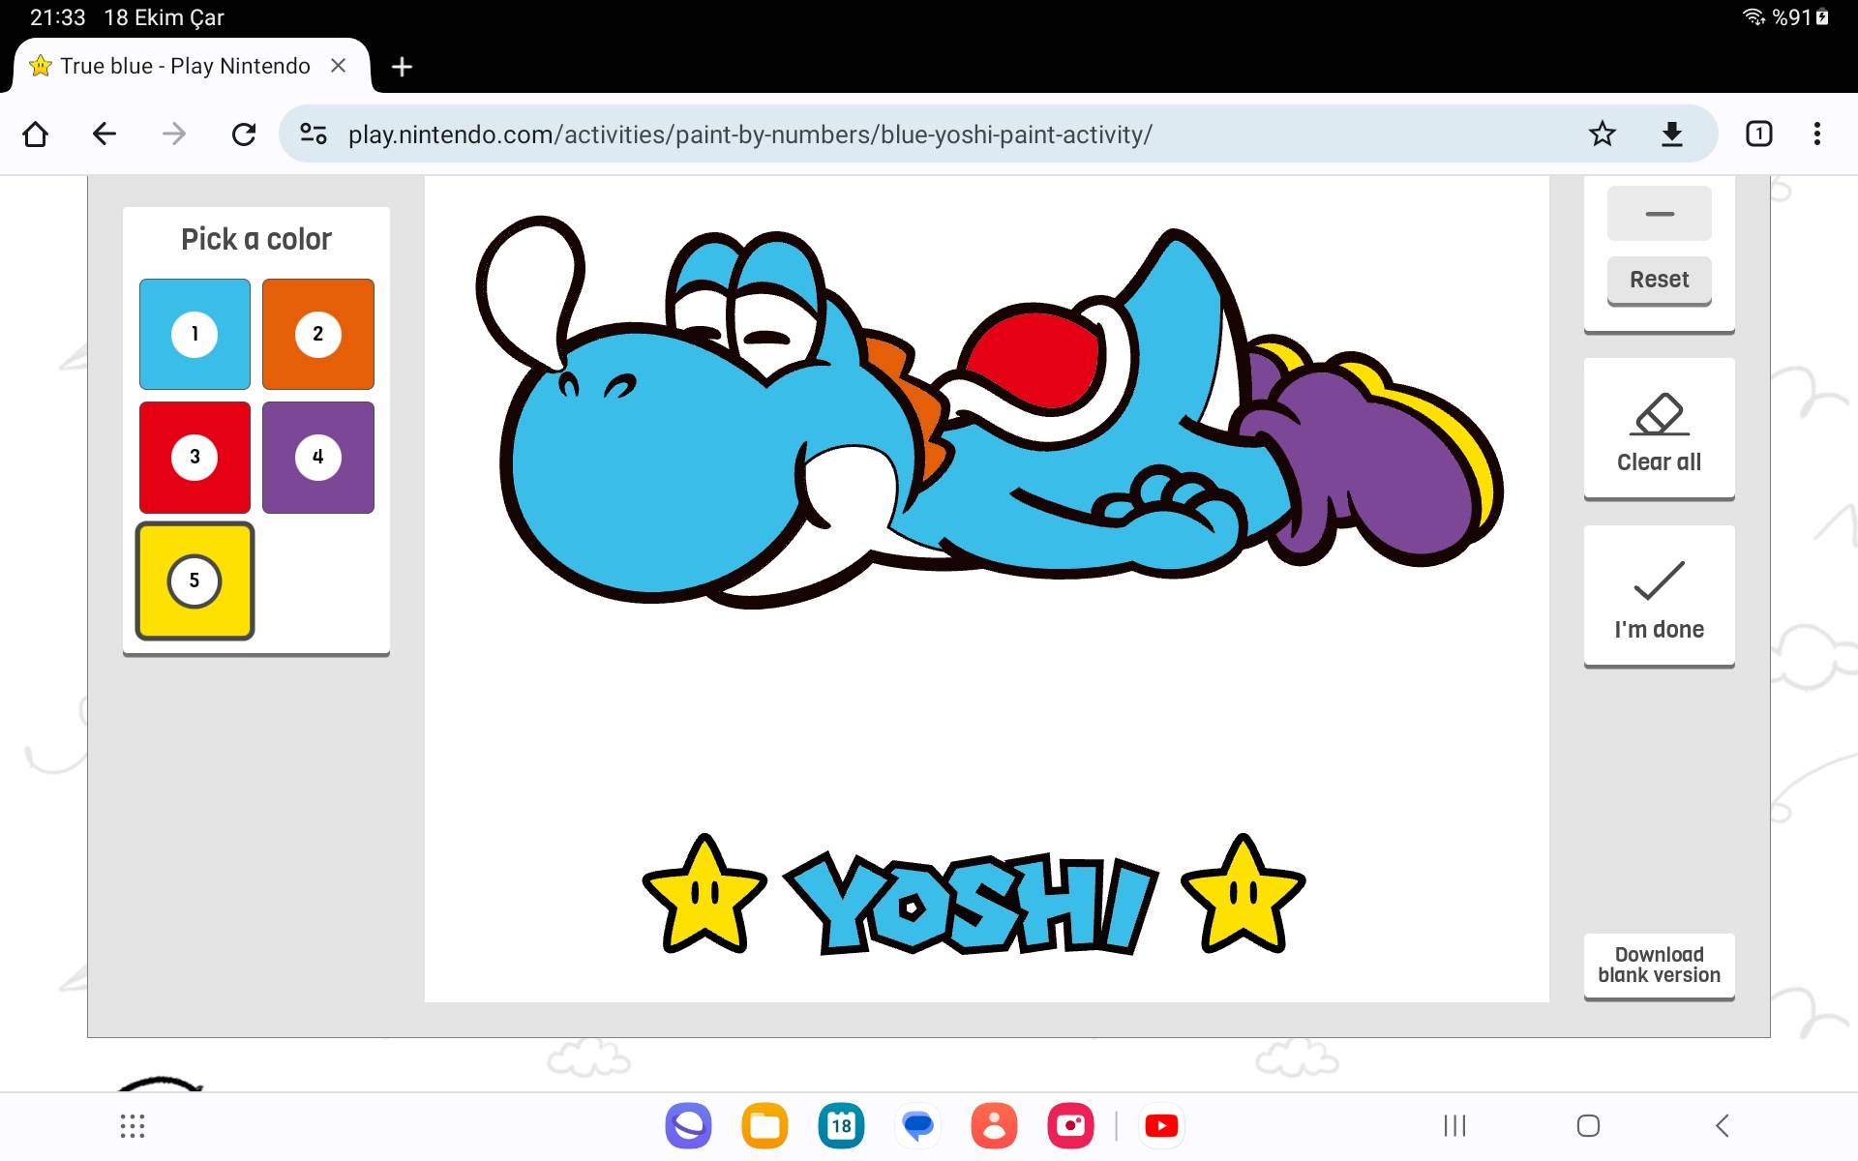Select yellow color number 5
The image size is (1858, 1161).
point(195,580)
